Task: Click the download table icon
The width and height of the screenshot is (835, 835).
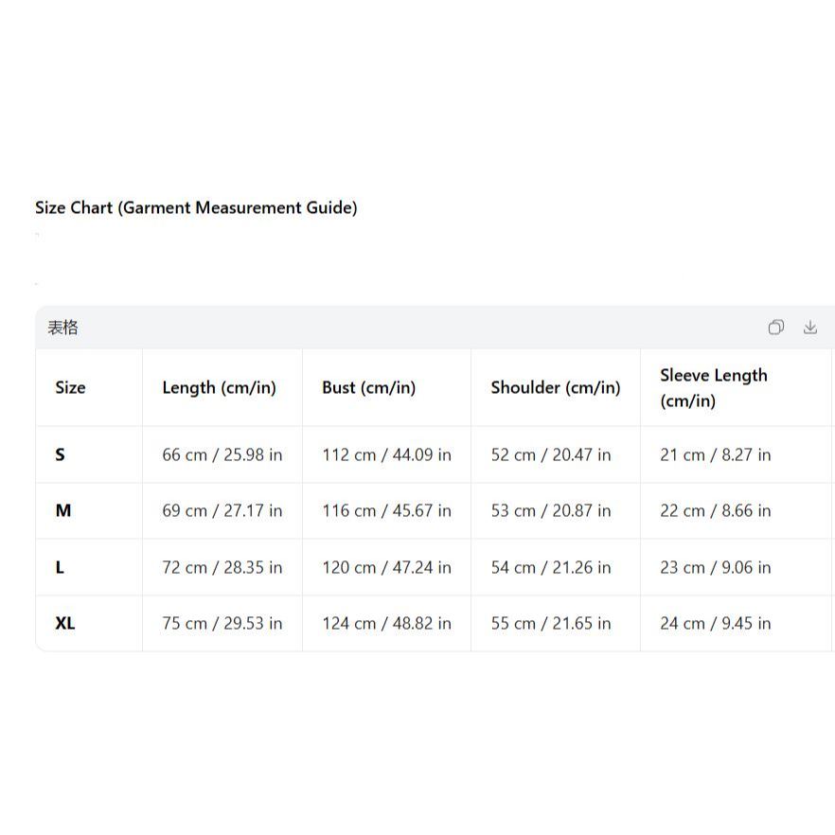Action: point(810,327)
